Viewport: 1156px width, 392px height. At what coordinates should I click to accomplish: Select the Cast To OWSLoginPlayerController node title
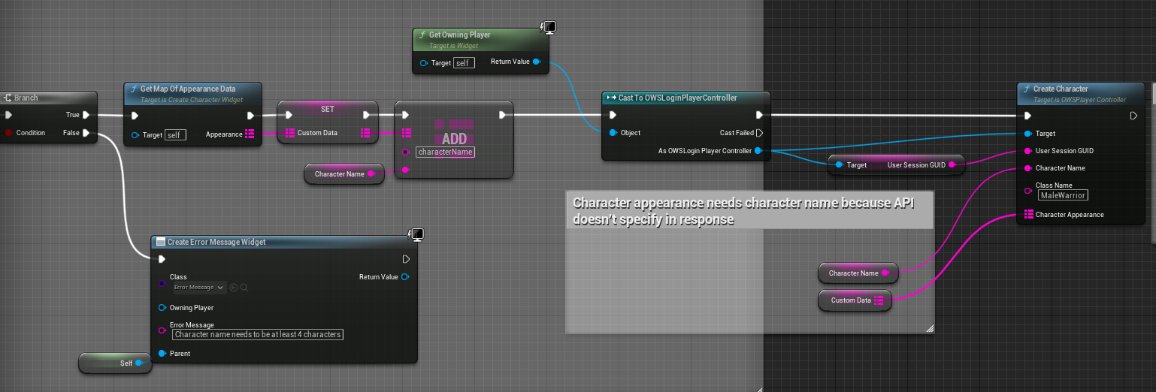click(677, 98)
